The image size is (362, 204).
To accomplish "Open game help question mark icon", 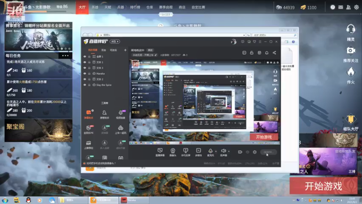I will (333, 7).
